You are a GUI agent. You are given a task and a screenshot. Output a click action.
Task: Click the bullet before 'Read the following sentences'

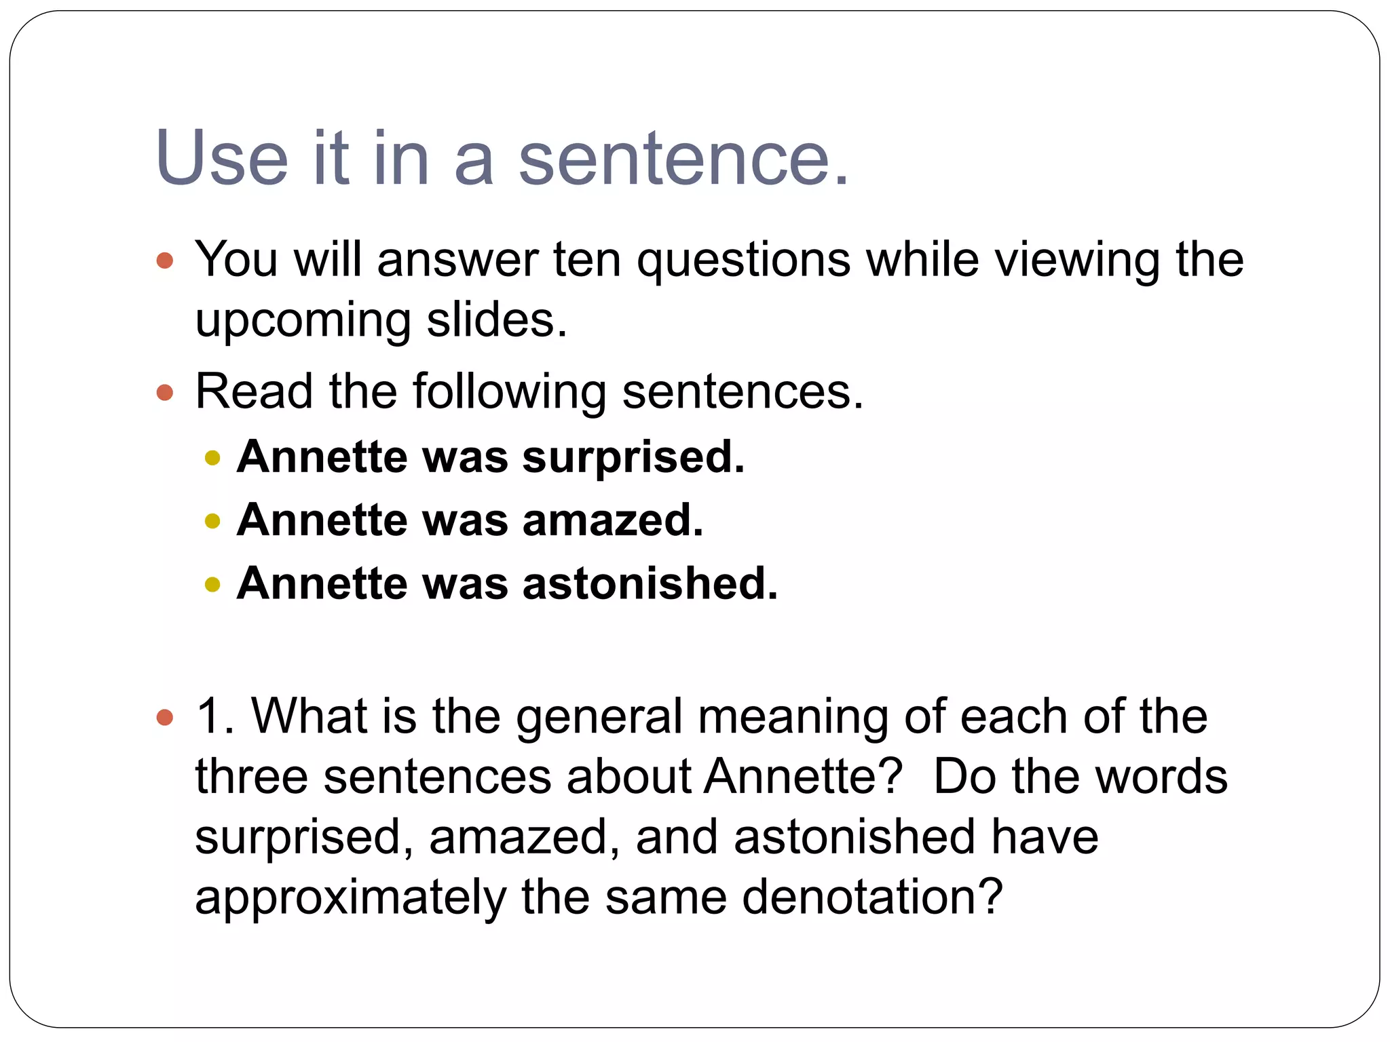click(x=165, y=392)
